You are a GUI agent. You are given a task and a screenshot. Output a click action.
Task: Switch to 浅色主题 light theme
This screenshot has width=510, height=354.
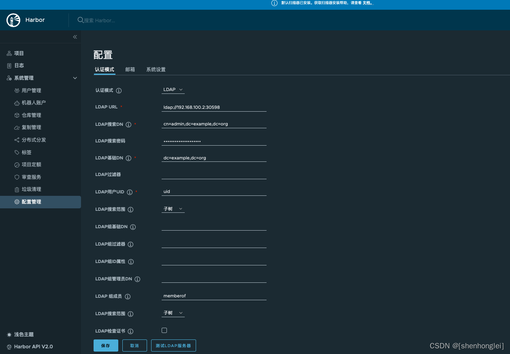point(24,335)
